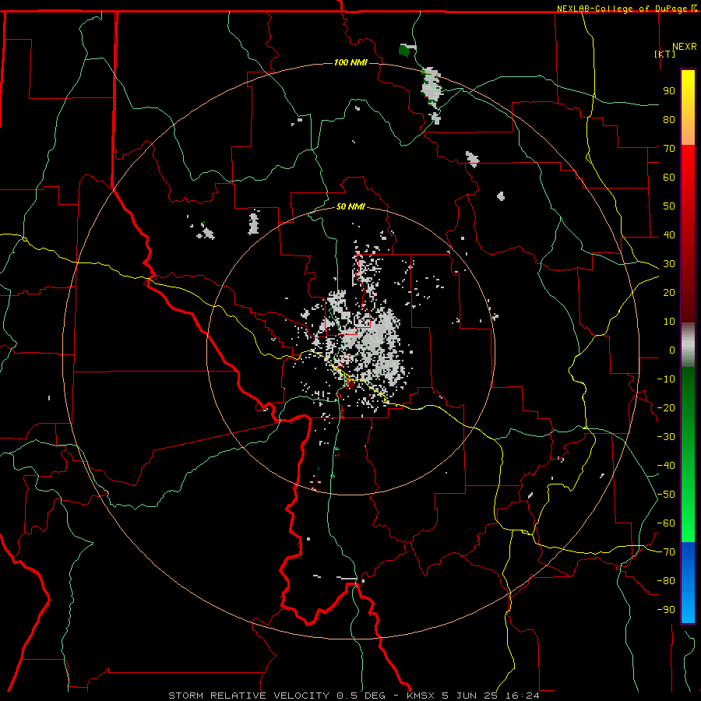The height and width of the screenshot is (701, 701).
Task: Click the 10 value on the velocity scale
Action: (669, 322)
